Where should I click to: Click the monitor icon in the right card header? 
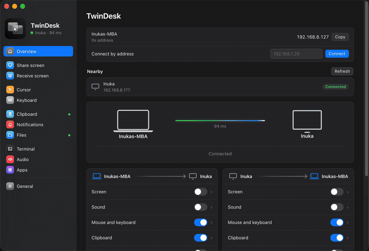pos(233,177)
